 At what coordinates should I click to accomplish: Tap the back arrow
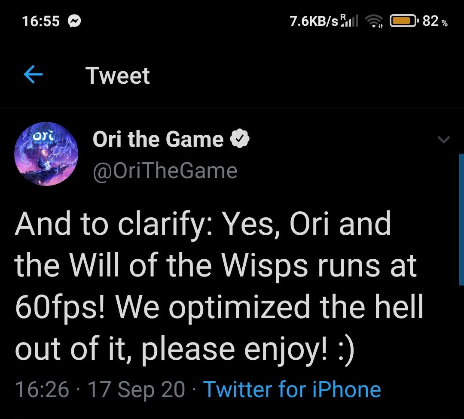(33, 75)
